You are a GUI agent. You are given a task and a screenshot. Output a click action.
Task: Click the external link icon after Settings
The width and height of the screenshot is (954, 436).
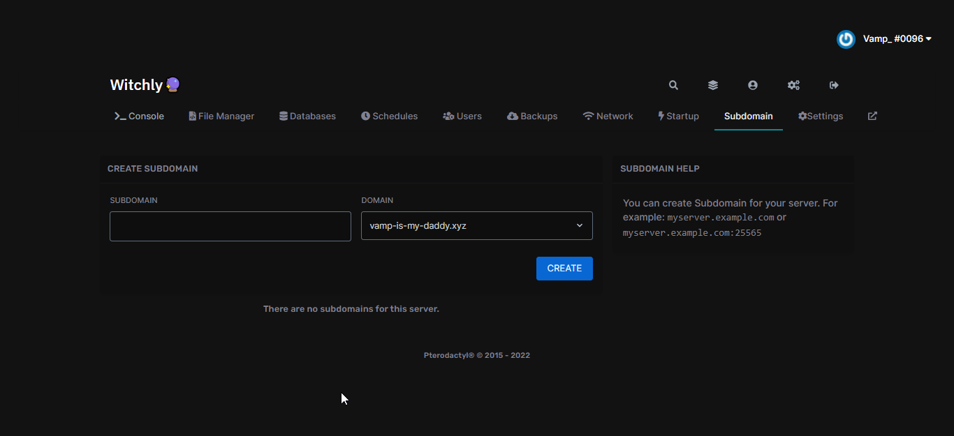[872, 116]
